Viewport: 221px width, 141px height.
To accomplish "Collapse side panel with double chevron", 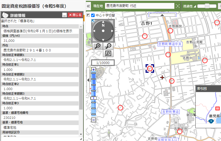I will 89,6.
